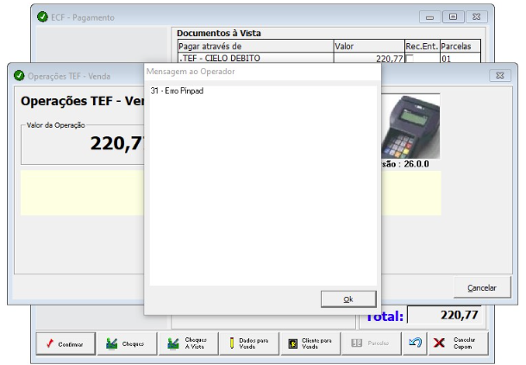Choose Cliente para Venda
The image size is (526, 365).
click(310, 343)
